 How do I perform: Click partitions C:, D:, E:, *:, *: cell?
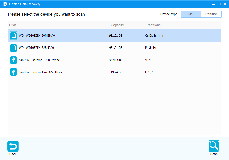pos(154,36)
